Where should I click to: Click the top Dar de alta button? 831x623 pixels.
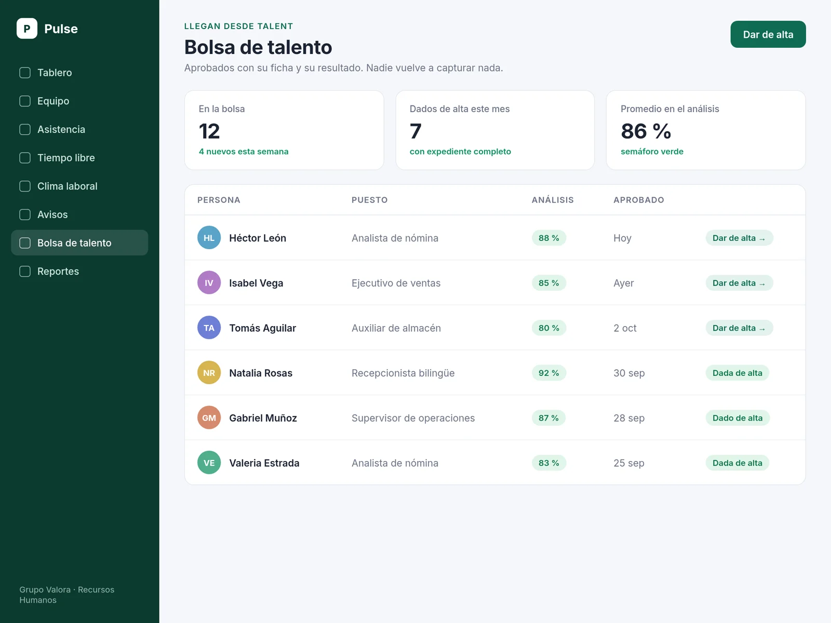coord(768,34)
